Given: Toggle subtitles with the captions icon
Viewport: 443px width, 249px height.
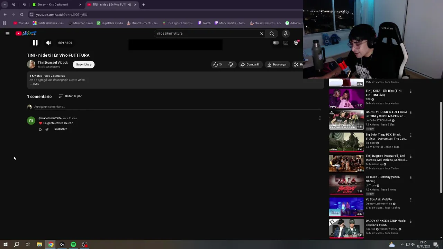Looking at the screenshot, I should pyautogui.click(x=286, y=43).
